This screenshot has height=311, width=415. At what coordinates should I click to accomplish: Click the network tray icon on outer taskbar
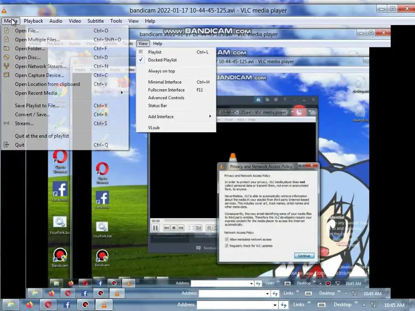click(x=374, y=305)
